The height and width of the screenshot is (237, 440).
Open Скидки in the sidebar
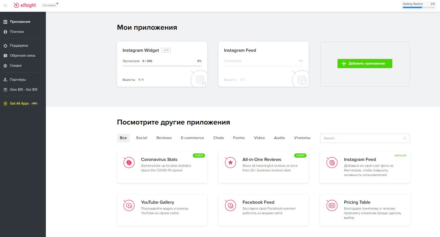(x=16, y=66)
